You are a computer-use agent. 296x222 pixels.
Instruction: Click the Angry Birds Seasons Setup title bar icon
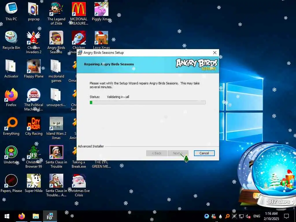click(80, 53)
